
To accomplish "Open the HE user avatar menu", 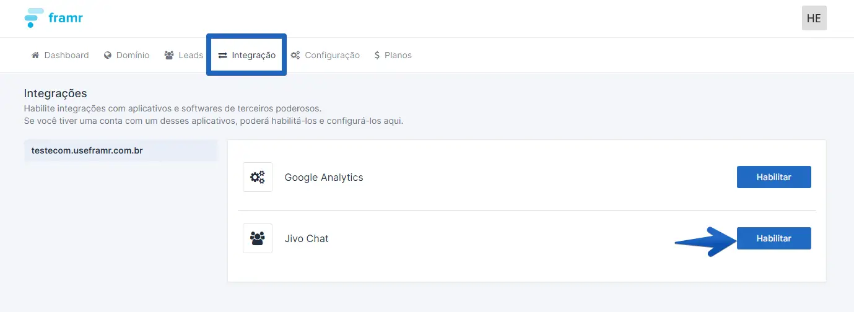I will click(x=814, y=18).
